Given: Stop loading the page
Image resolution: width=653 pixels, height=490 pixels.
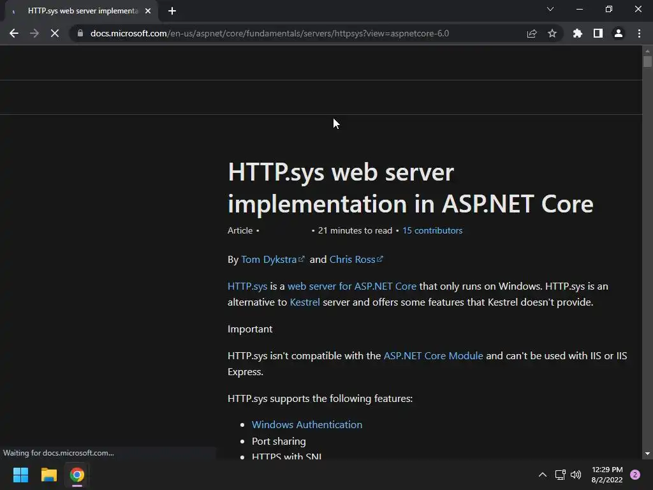Looking at the screenshot, I should [x=55, y=33].
